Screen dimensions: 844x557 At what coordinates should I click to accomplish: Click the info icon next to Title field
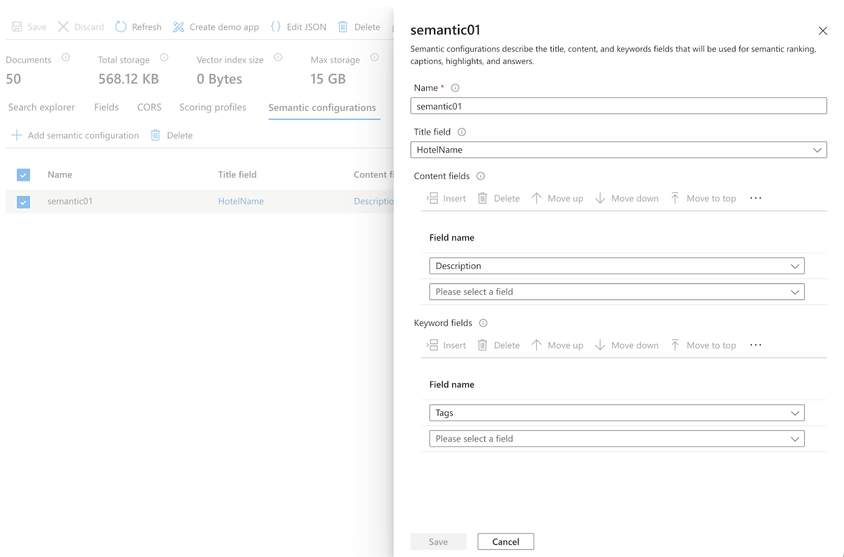[462, 132]
